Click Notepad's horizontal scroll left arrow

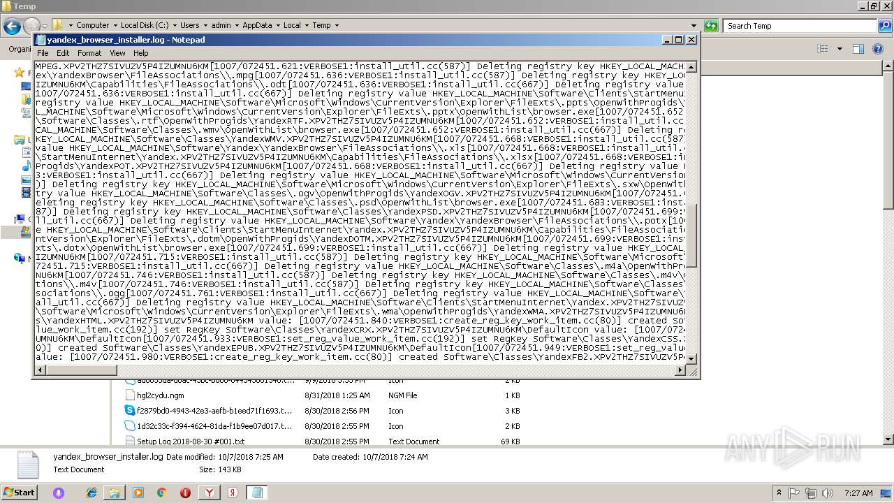tap(40, 369)
